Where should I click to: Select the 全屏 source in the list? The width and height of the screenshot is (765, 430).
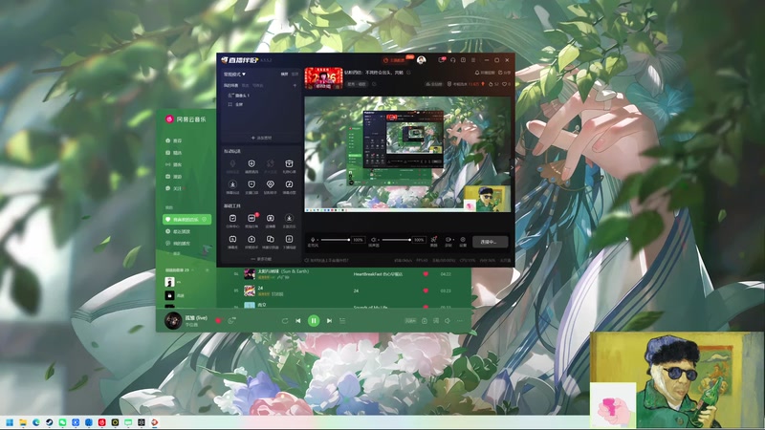coord(235,104)
